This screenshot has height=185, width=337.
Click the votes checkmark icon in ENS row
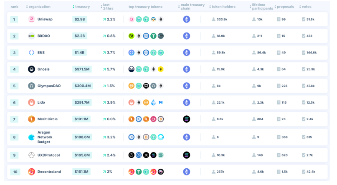pyautogui.click(x=304, y=53)
